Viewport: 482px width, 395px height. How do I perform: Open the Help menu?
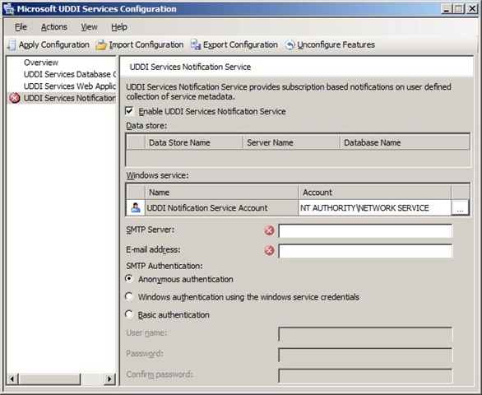click(x=119, y=27)
